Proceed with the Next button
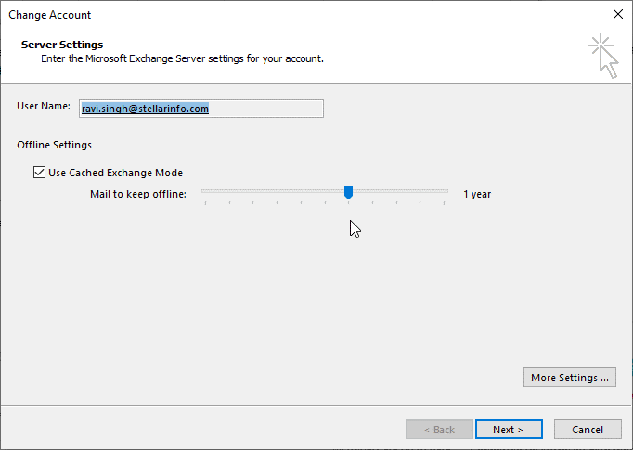 [509, 430]
